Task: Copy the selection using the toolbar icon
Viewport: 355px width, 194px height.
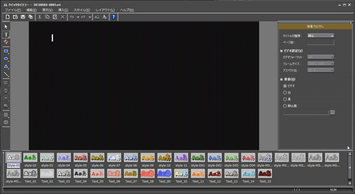Action: click(47, 17)
